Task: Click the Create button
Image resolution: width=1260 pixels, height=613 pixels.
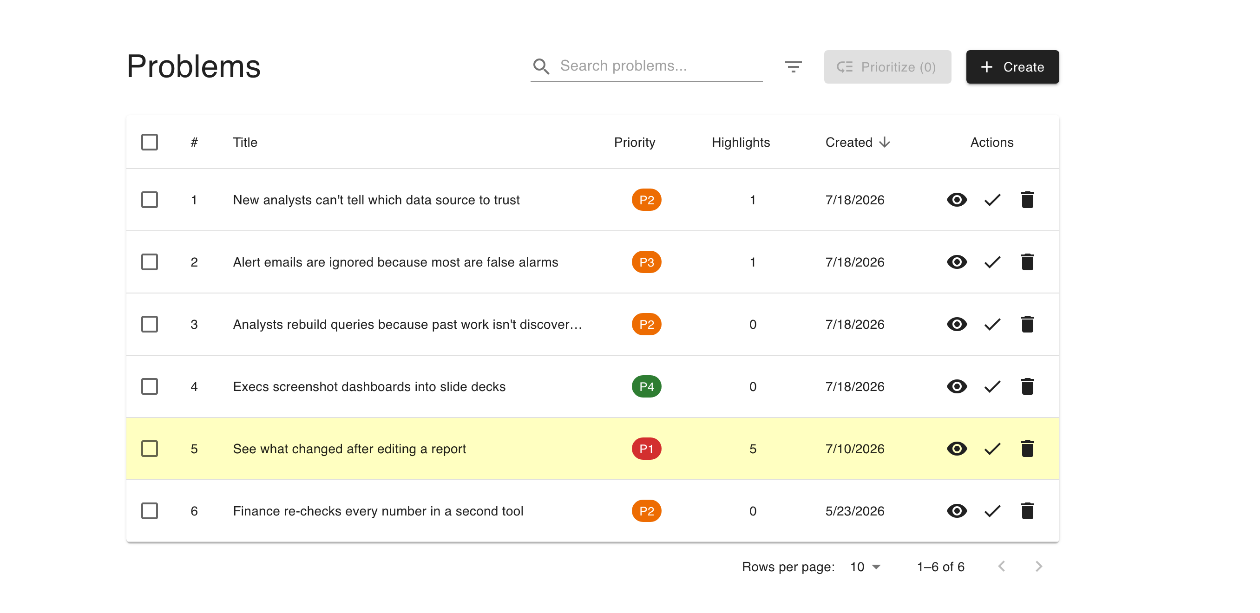Action: (1012, 67)
